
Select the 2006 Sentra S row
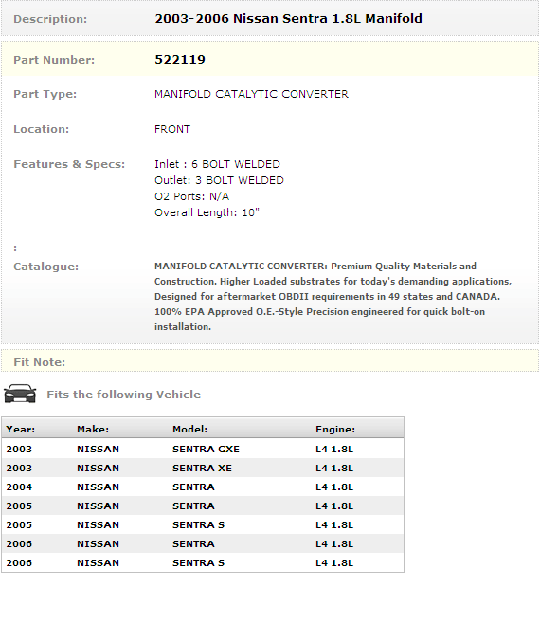[x=203, y=562]
